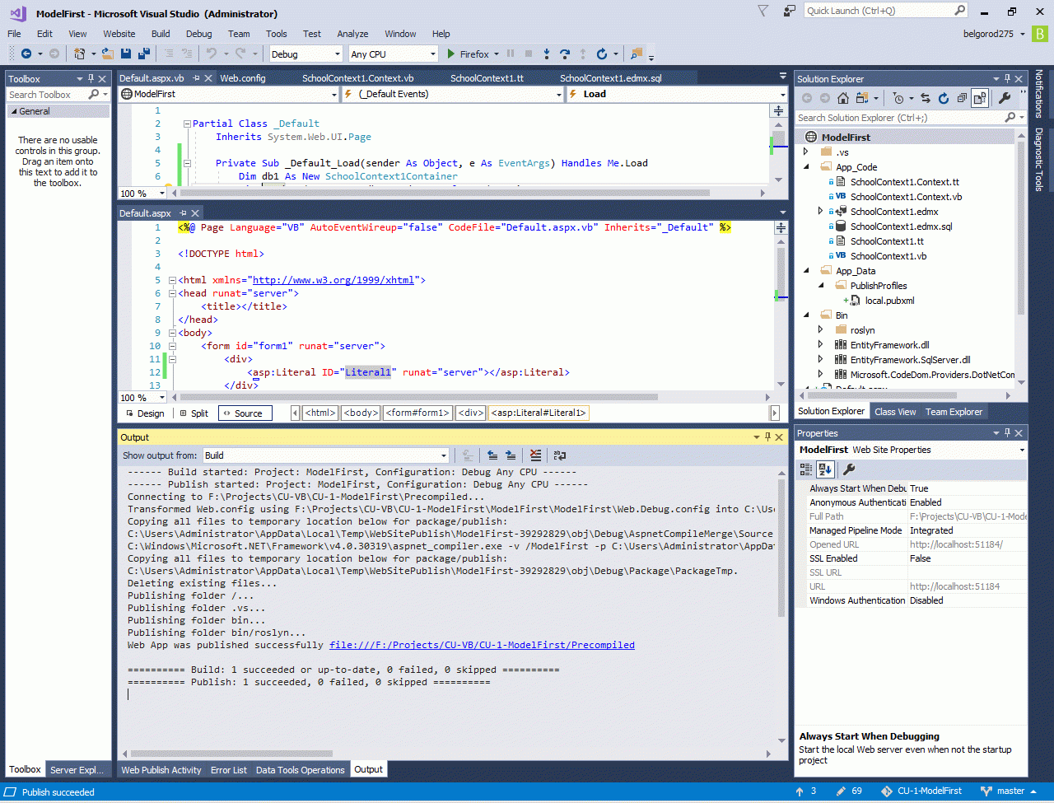Viewport: 1054px width, 803px height.
Task: Click Sync with Active Document icon
Action: pos(926,98)
